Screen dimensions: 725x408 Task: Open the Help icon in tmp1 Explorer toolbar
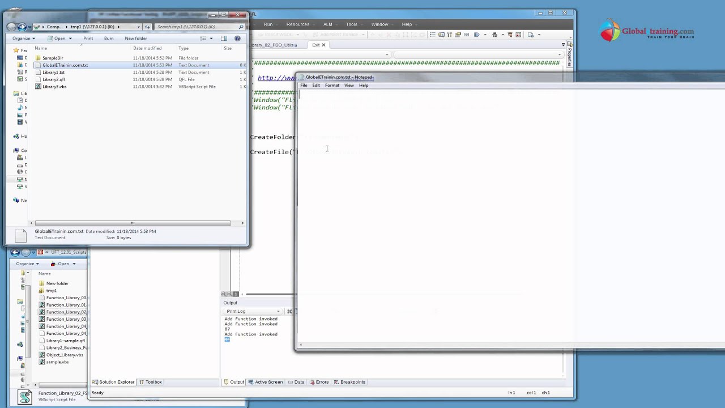(x=237, y=39)
